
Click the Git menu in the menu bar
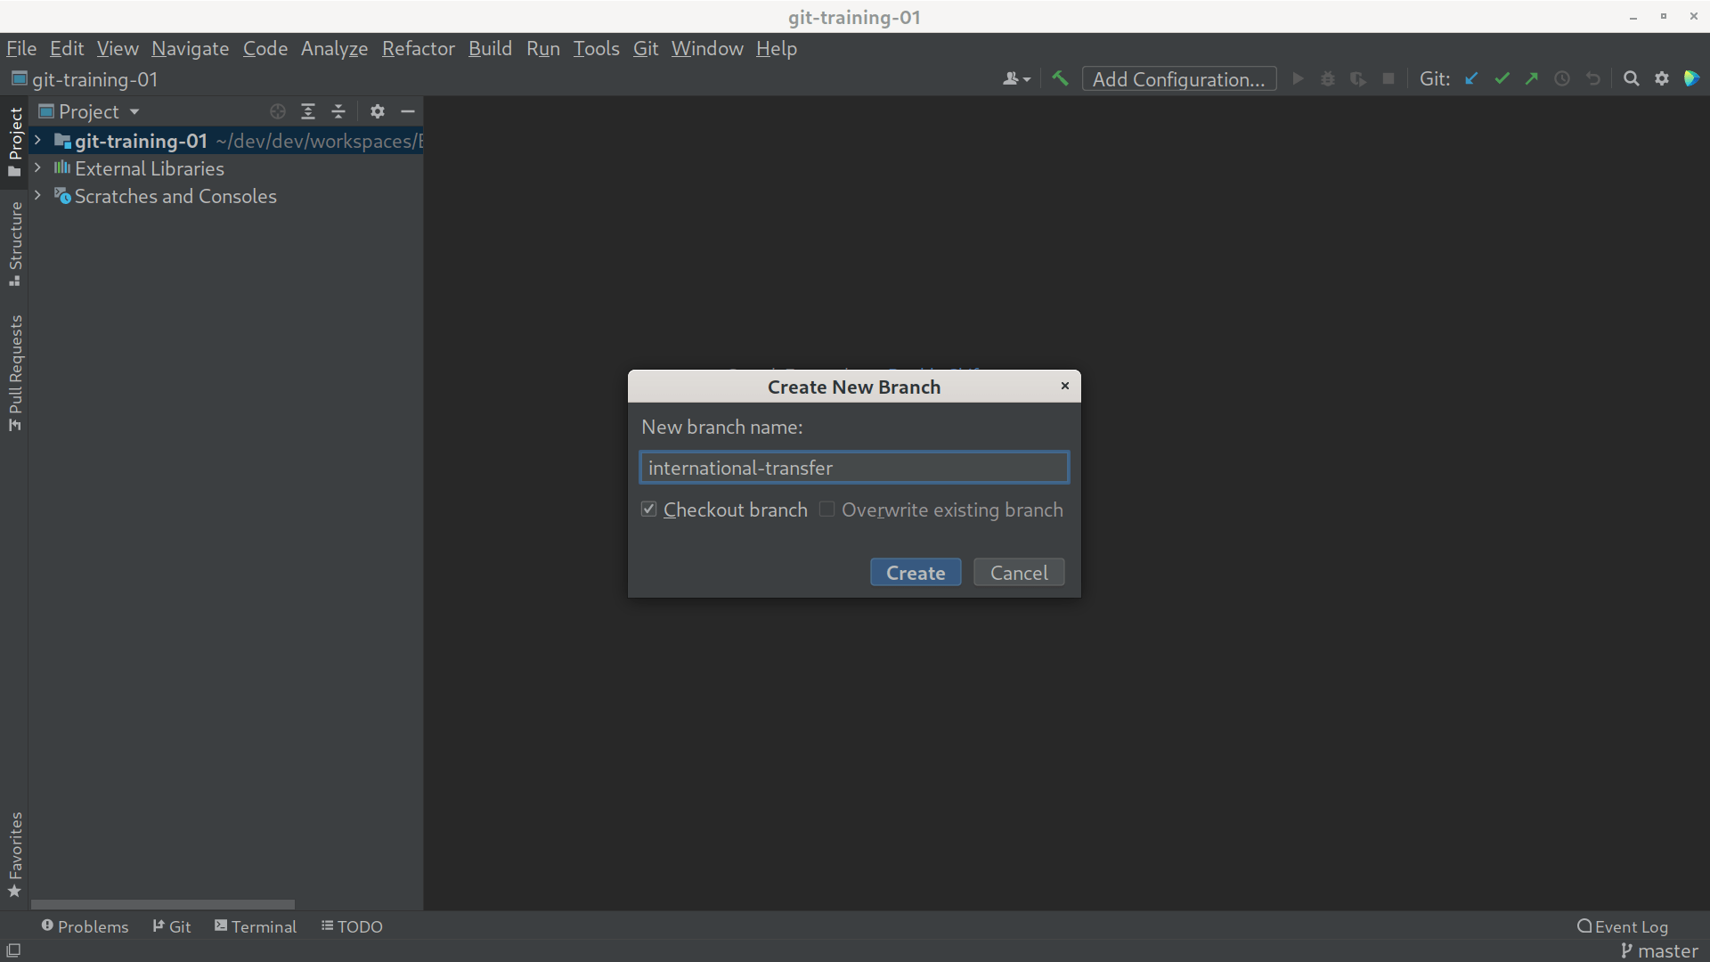pos(646,48)
